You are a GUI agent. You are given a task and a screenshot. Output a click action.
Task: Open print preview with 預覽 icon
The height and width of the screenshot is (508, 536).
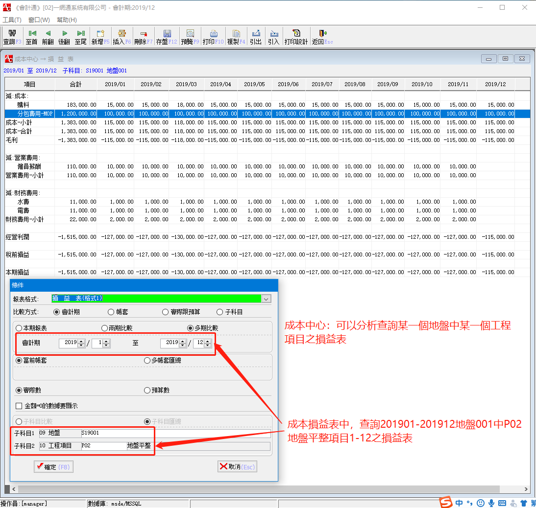click(190, 33)
